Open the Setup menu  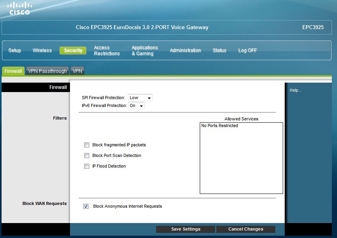15,50
